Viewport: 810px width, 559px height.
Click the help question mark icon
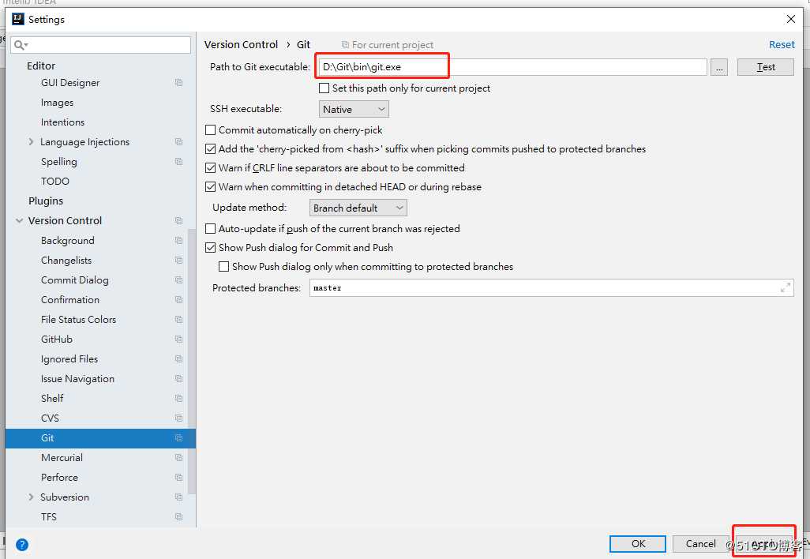(x=22, y=545)
